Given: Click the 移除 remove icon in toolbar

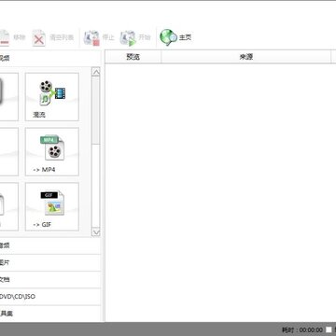Looking at the screenshot, I should click(x=5, y=38).
